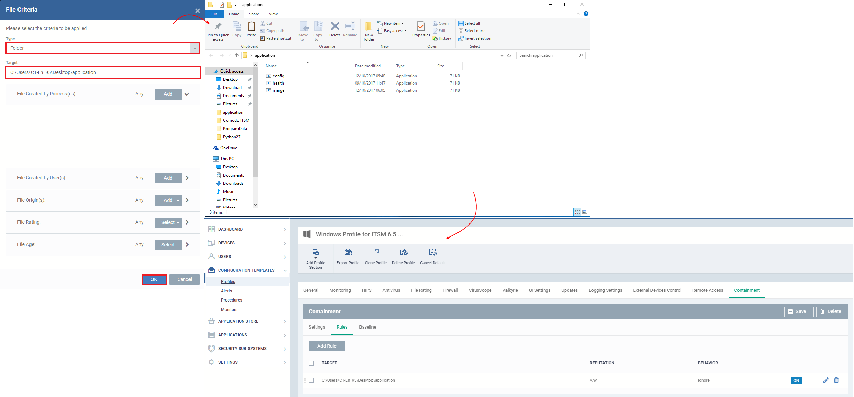Image resolution: width=854 pixels, height=397 pixels.
Task: Click the History icon in Explorer ribbon
Action: point(442,38)
